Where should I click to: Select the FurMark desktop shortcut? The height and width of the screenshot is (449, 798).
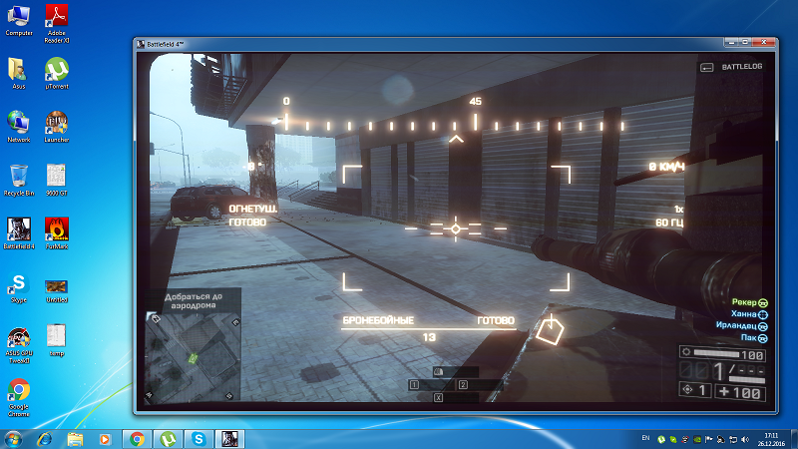tap(57, 233)
